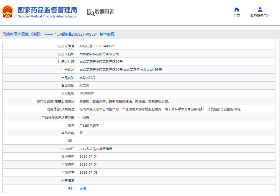Click the 数据查询 heading text
The image size is (280, 196).
(x=105, y=12)
